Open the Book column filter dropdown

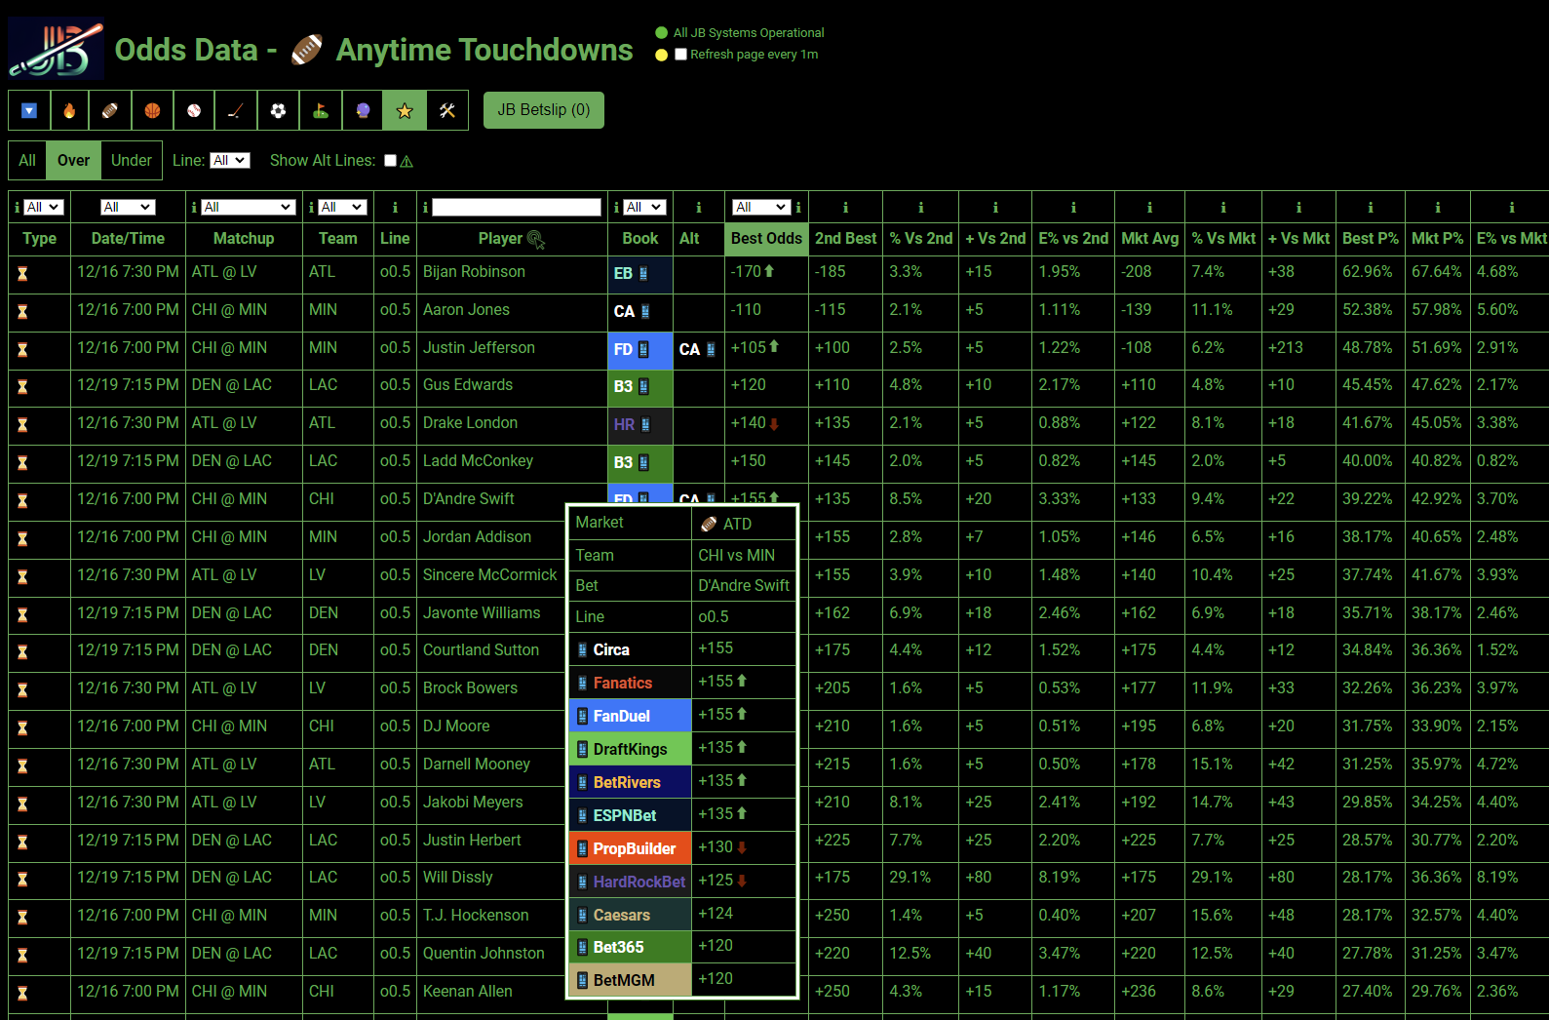pyautogui.click(x=644, y=208)
